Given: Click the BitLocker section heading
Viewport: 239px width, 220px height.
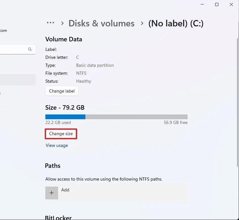Looking at the screenshot, I should click(x=58, y=218).
